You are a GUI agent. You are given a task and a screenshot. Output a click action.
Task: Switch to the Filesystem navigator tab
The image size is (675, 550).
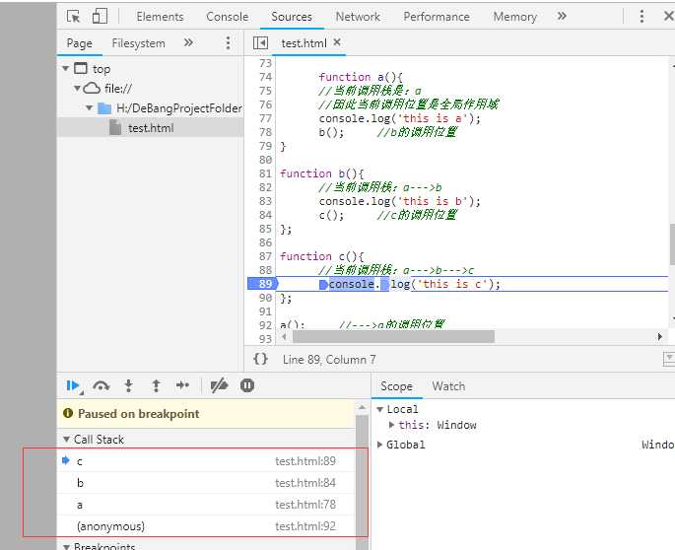(x=138, y=43)
